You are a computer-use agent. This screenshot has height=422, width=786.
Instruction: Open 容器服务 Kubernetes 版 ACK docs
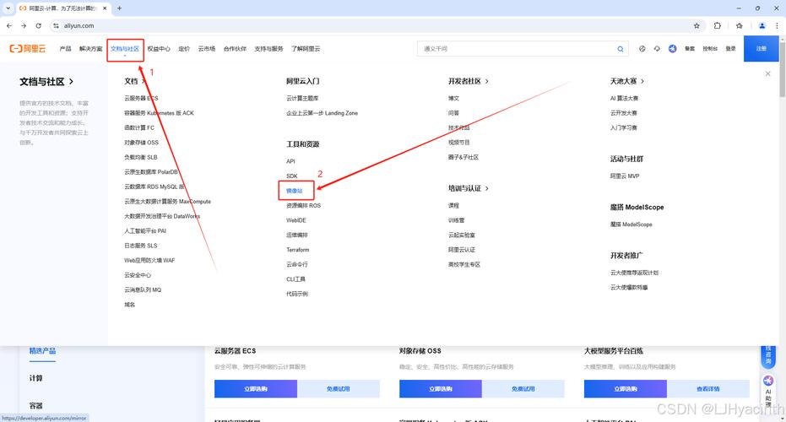159,113
